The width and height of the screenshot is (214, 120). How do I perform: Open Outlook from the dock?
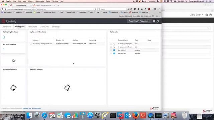128,116
